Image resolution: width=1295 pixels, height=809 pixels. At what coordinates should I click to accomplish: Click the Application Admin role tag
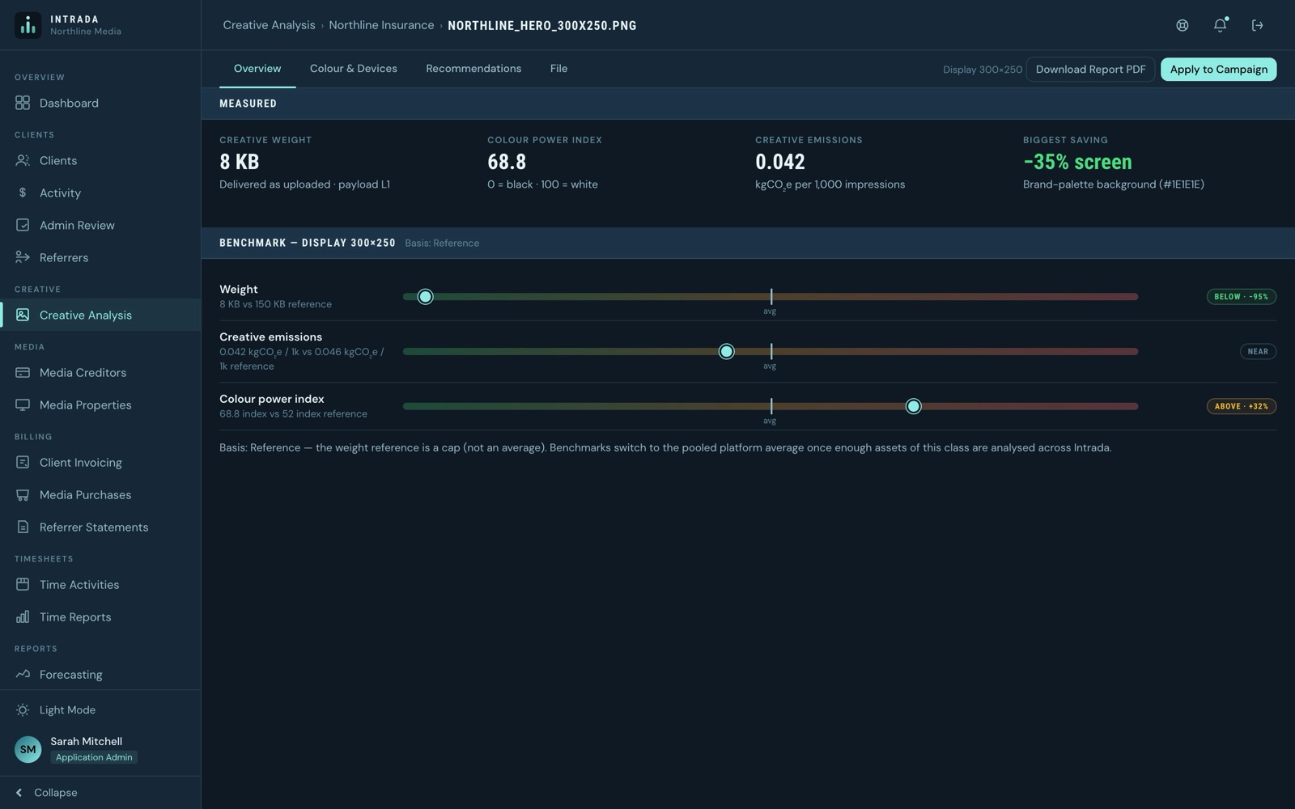94,757
